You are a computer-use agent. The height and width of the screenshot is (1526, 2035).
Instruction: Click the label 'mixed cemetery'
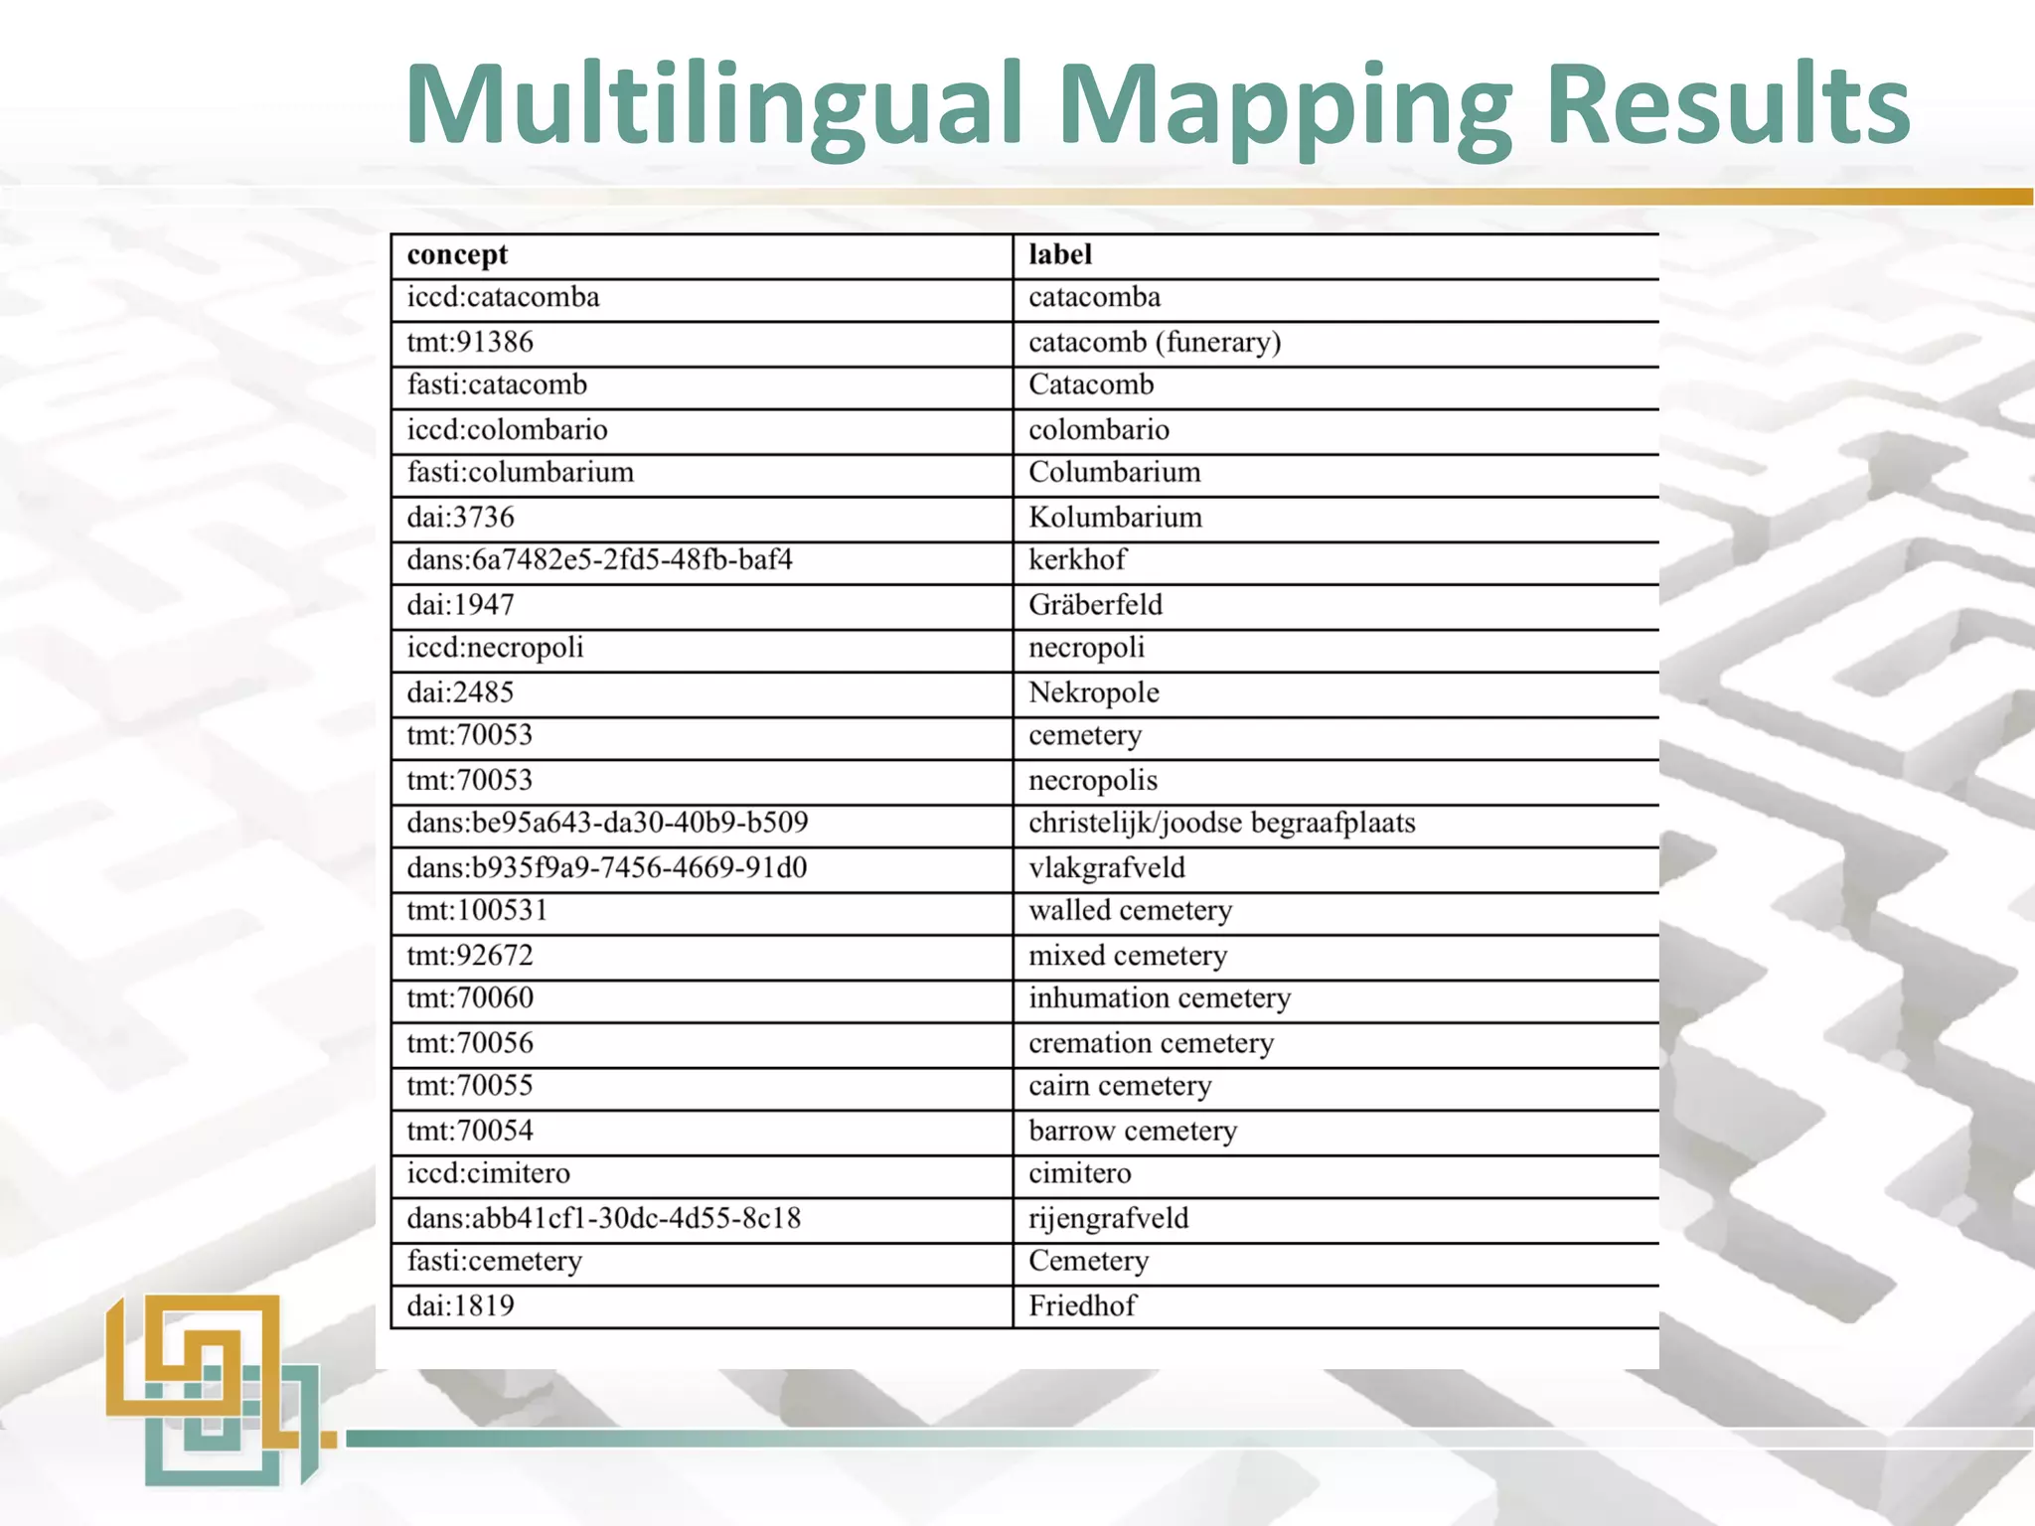pos(1128,956)
